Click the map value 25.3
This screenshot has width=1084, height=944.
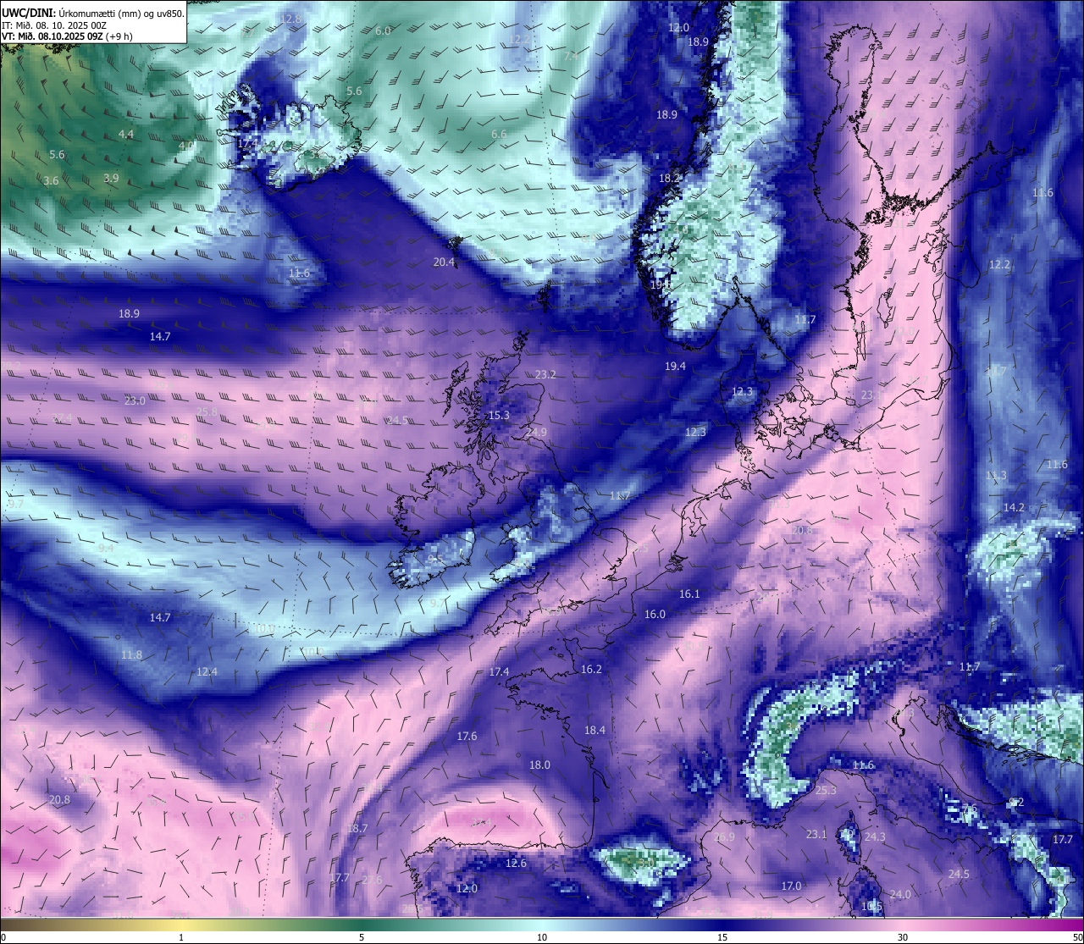(826, 790)
